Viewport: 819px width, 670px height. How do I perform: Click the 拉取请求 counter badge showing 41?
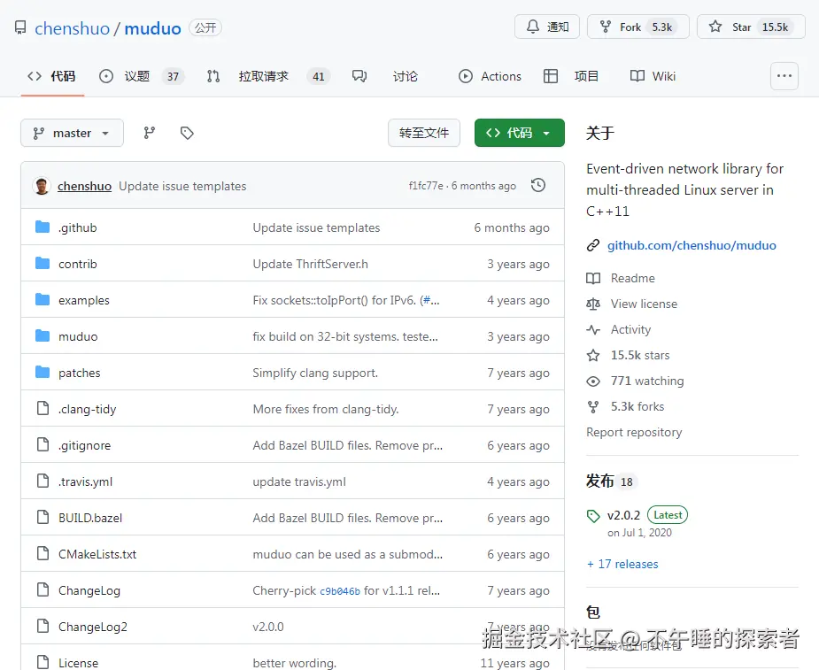click(x=318, y=77)
